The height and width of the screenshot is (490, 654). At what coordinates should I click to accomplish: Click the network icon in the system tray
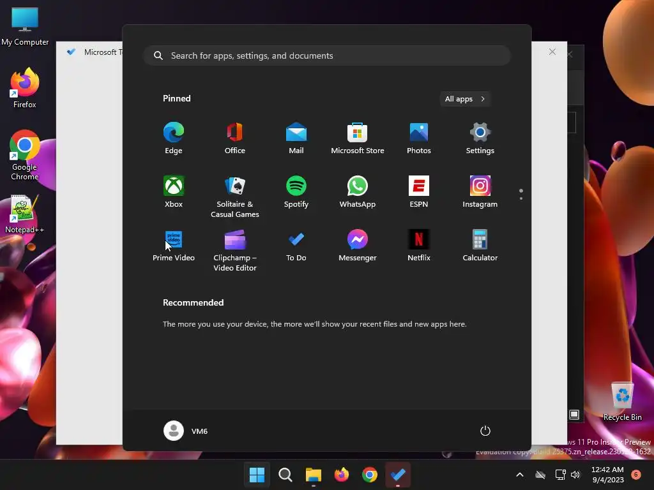[x=560, y=475]
